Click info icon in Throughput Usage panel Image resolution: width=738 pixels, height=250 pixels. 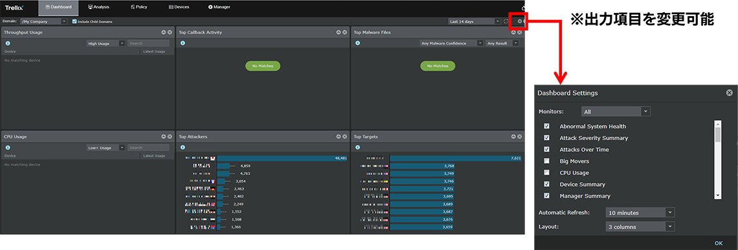[x=8, y=43]
